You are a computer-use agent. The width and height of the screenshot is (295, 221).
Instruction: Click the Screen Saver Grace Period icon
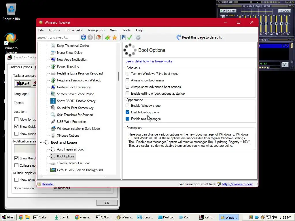click(x=53, y=94)
